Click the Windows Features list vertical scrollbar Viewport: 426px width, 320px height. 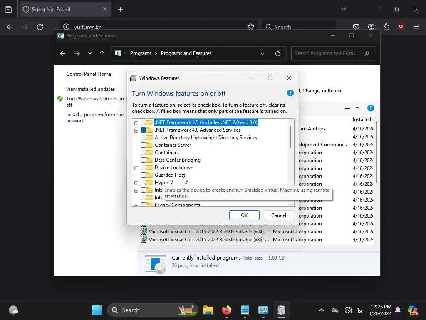click(291, 136)
